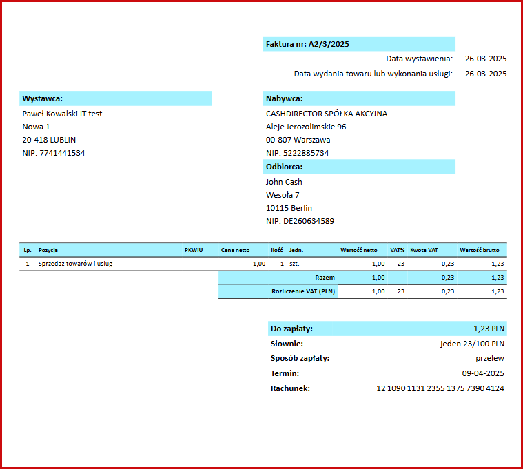This screenshot has width=523, height=469.
Task: Click the 'Rozliczenie VAT (PLN)' label
Action: pos(303,291)
